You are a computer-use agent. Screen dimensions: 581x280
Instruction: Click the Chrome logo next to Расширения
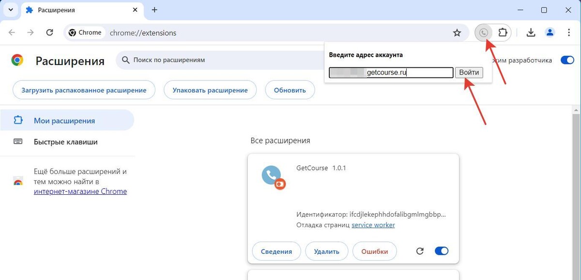17,60
